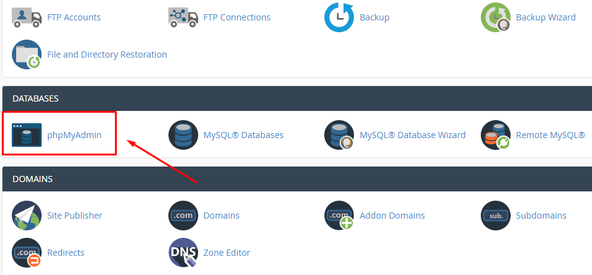Image resolution: width=592 pixels, height=275 pixels.
Task: Collapse the DATABASES section header
Action: tap(297, 98)
